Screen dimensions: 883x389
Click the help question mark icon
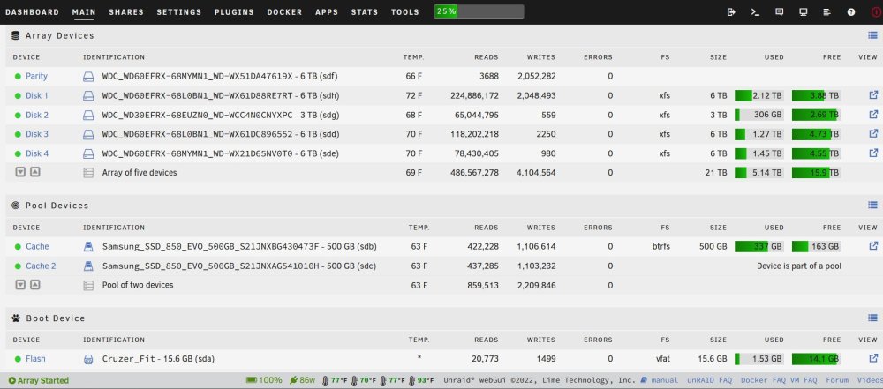pos(851,11)
